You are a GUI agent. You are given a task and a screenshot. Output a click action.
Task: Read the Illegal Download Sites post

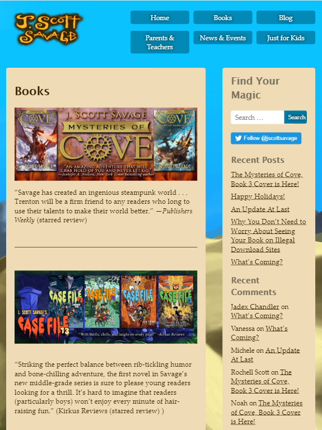(x=268, y=236)
